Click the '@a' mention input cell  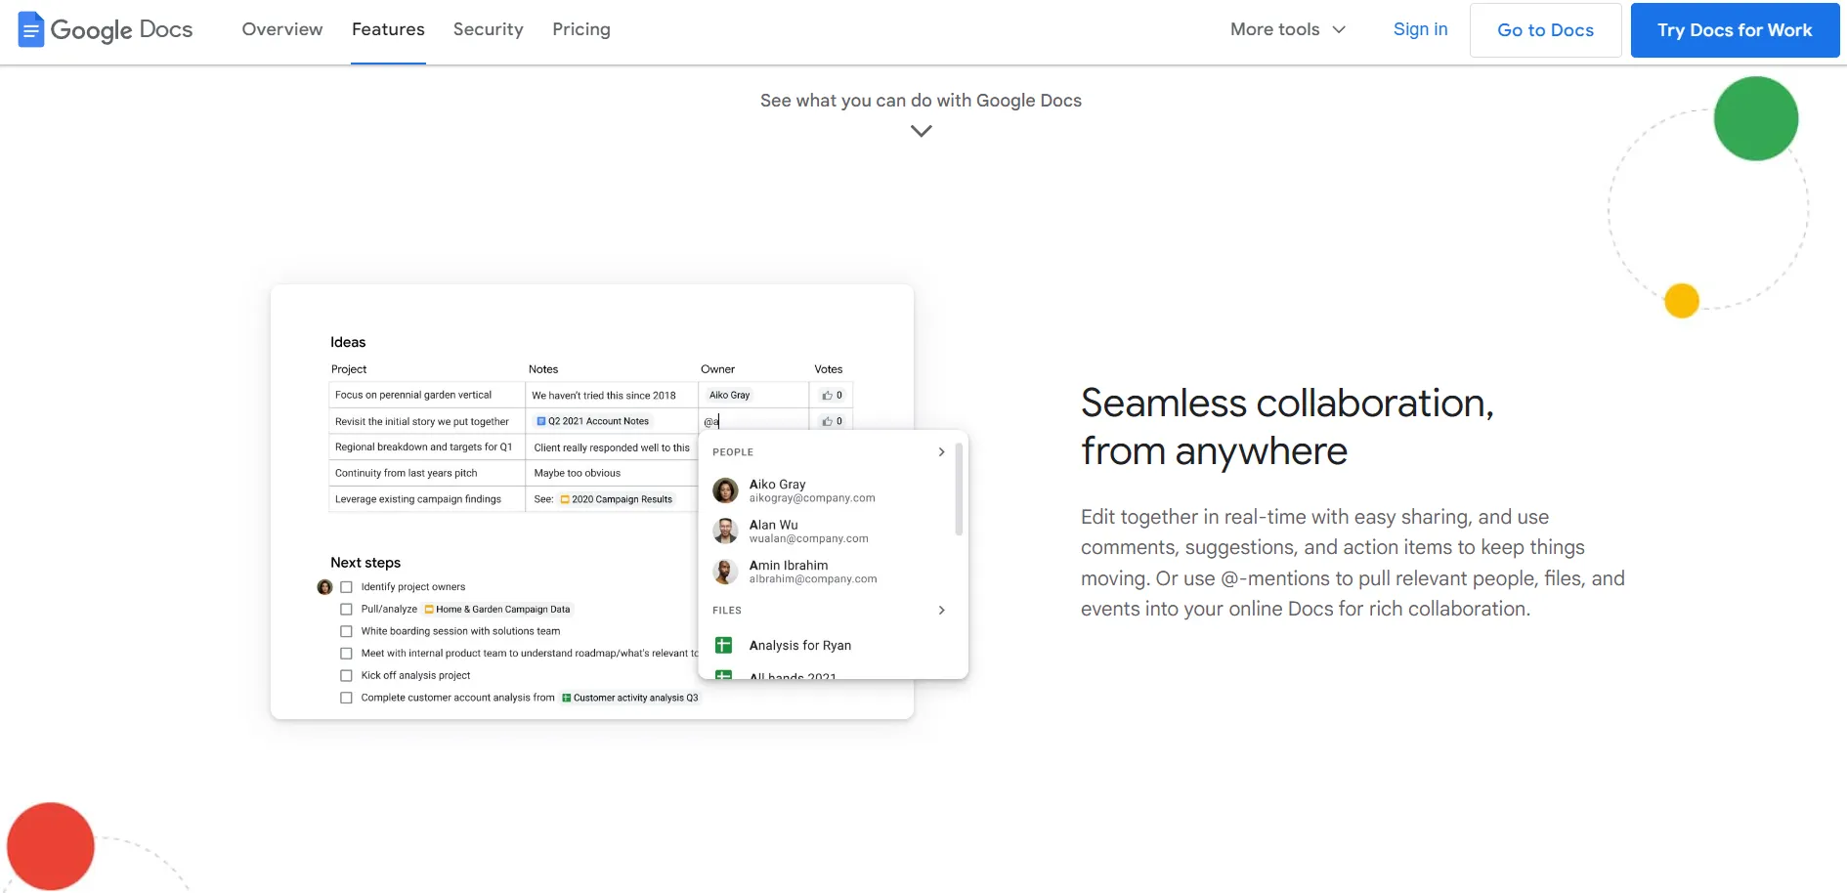point(753,421)
